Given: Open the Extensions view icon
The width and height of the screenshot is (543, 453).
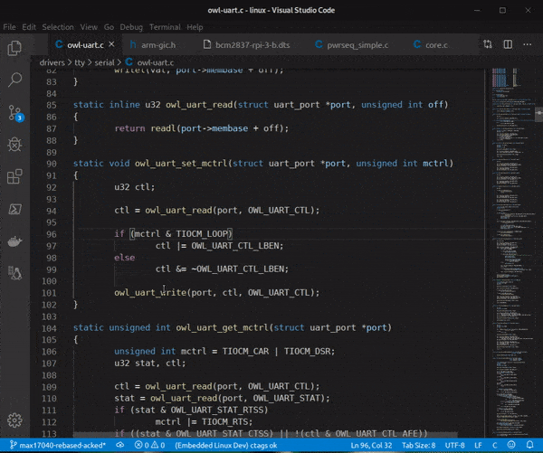Looking at the screenshot, I should point(14,176).
